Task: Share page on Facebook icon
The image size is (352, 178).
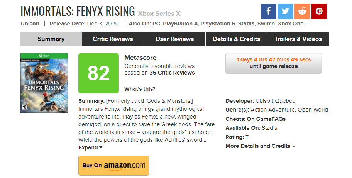Action: click(x=269, y=12)
